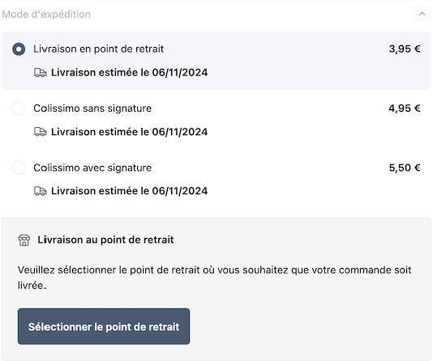Click the Colissimo sans signature label text
Viewport: 433px width, 361px height.
pyautogui.click(x=92, y=108)
